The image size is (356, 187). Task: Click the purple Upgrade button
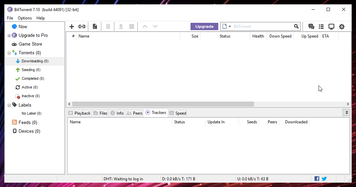pos(204,26)
